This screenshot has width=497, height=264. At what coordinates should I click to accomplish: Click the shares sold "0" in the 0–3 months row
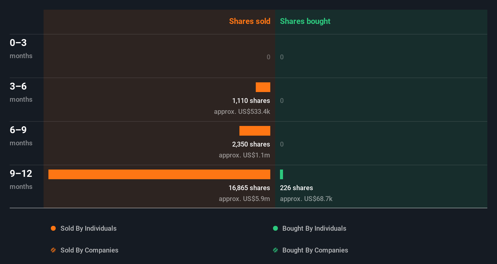pos(268,57)
